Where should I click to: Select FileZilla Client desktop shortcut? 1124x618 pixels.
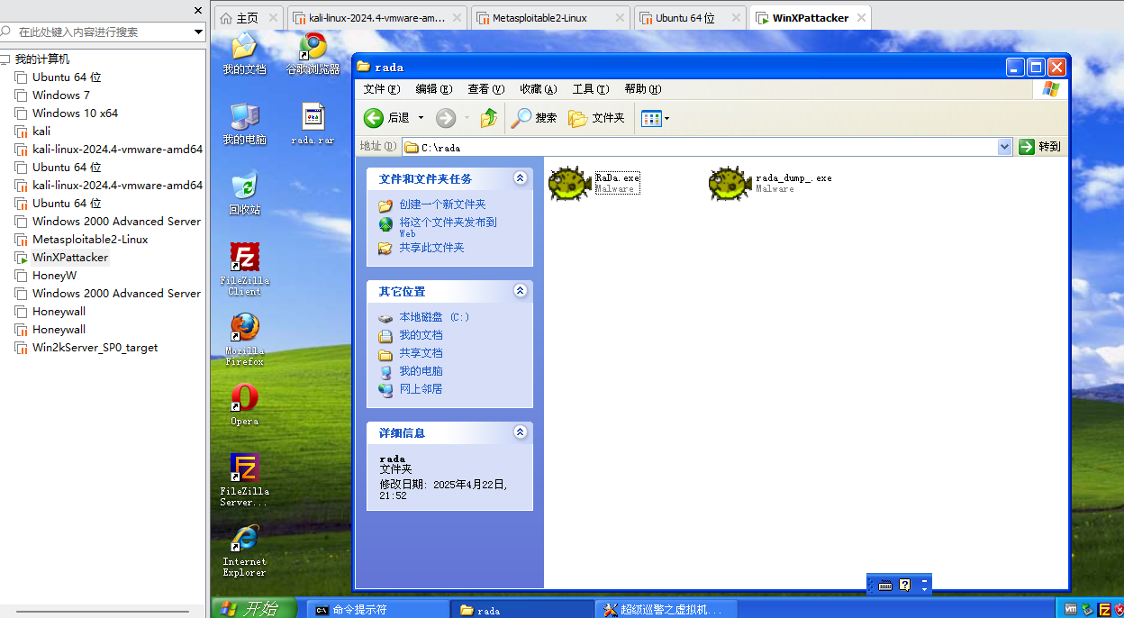(244, 268)
